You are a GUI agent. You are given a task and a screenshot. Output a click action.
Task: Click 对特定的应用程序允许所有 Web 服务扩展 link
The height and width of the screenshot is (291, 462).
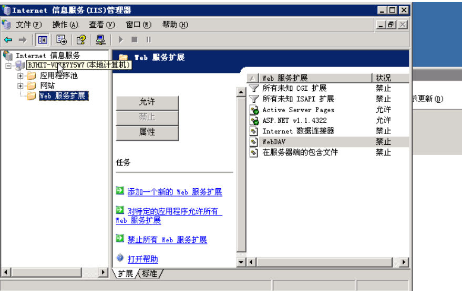(x=169, y=215)
